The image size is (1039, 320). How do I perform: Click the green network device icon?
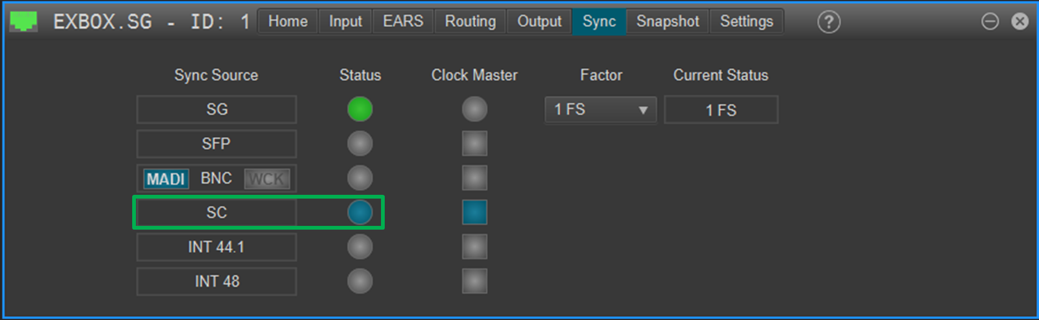[x=23, y=21]
